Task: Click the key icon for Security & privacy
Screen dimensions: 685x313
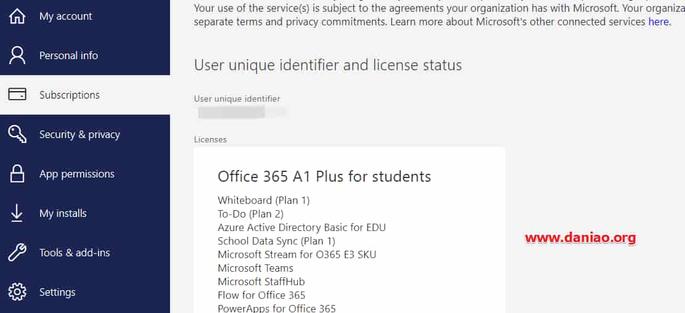Action: tap(17, 134)
